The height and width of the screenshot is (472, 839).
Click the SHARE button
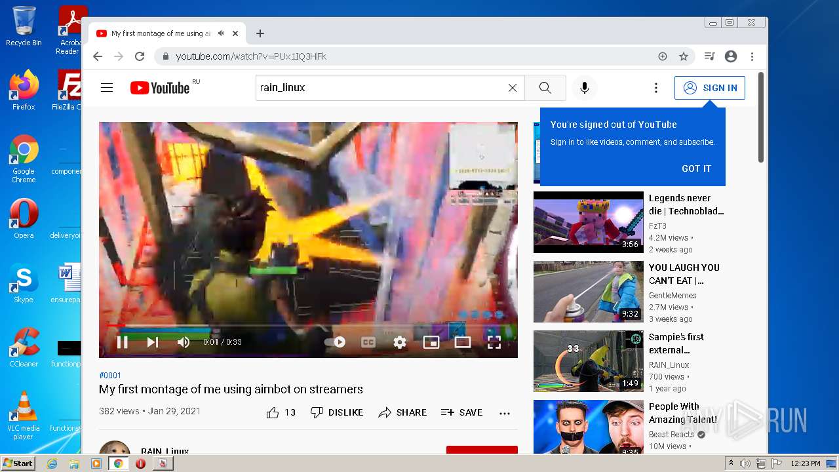pyautogui.click(x=402, y=412)
